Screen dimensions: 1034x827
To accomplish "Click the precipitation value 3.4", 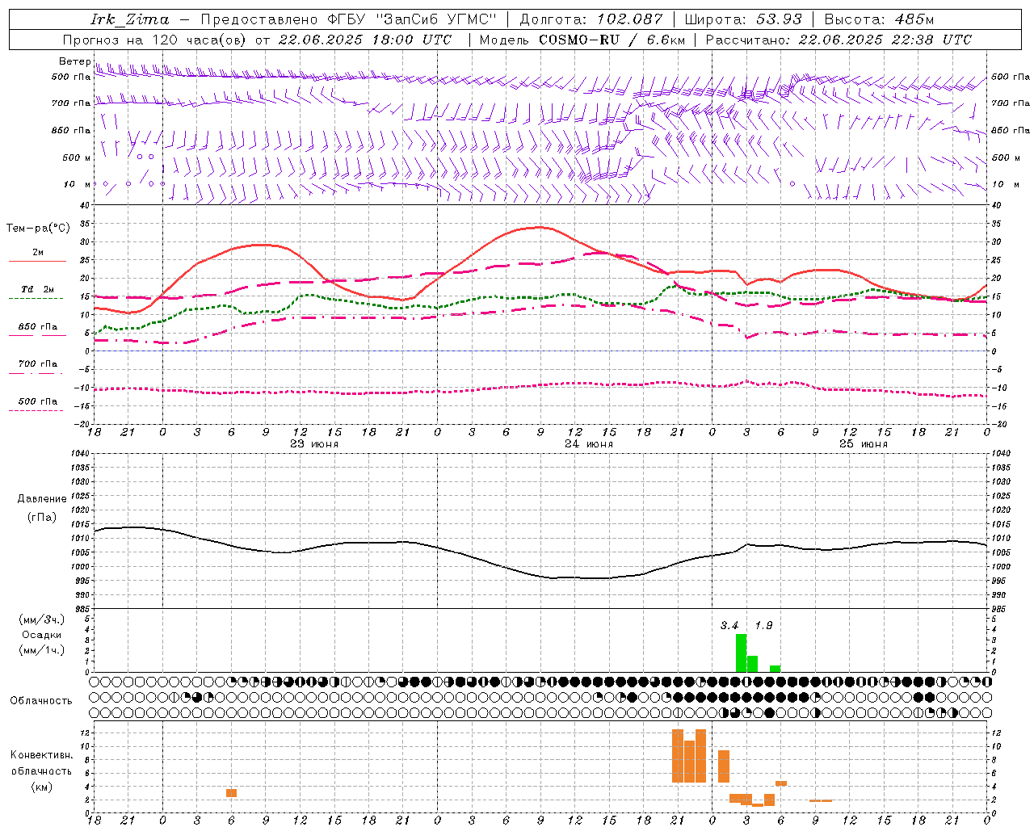I will (x=729, y=625).
